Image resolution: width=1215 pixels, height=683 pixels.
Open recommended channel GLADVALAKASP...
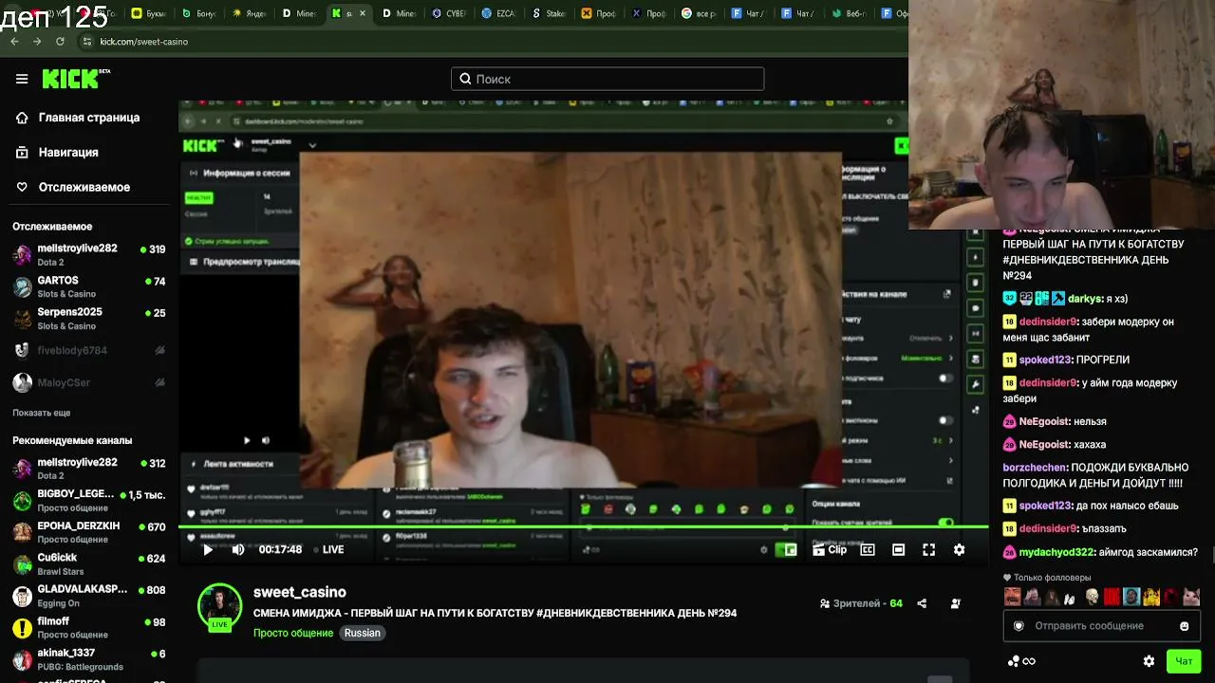point(89,596)
